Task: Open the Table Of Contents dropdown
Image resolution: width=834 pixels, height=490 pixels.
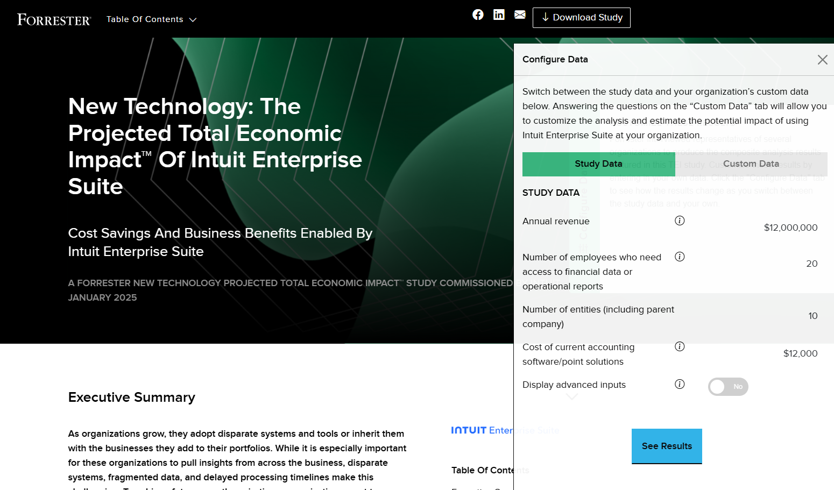Action: [151, 19]
